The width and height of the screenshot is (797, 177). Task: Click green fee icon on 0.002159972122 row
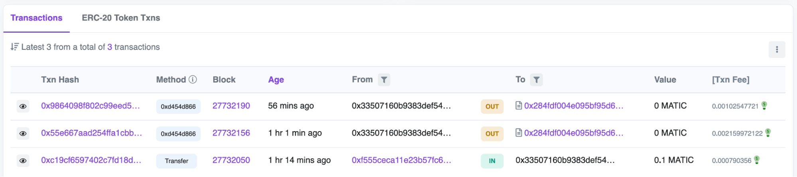tap(768, 132)
